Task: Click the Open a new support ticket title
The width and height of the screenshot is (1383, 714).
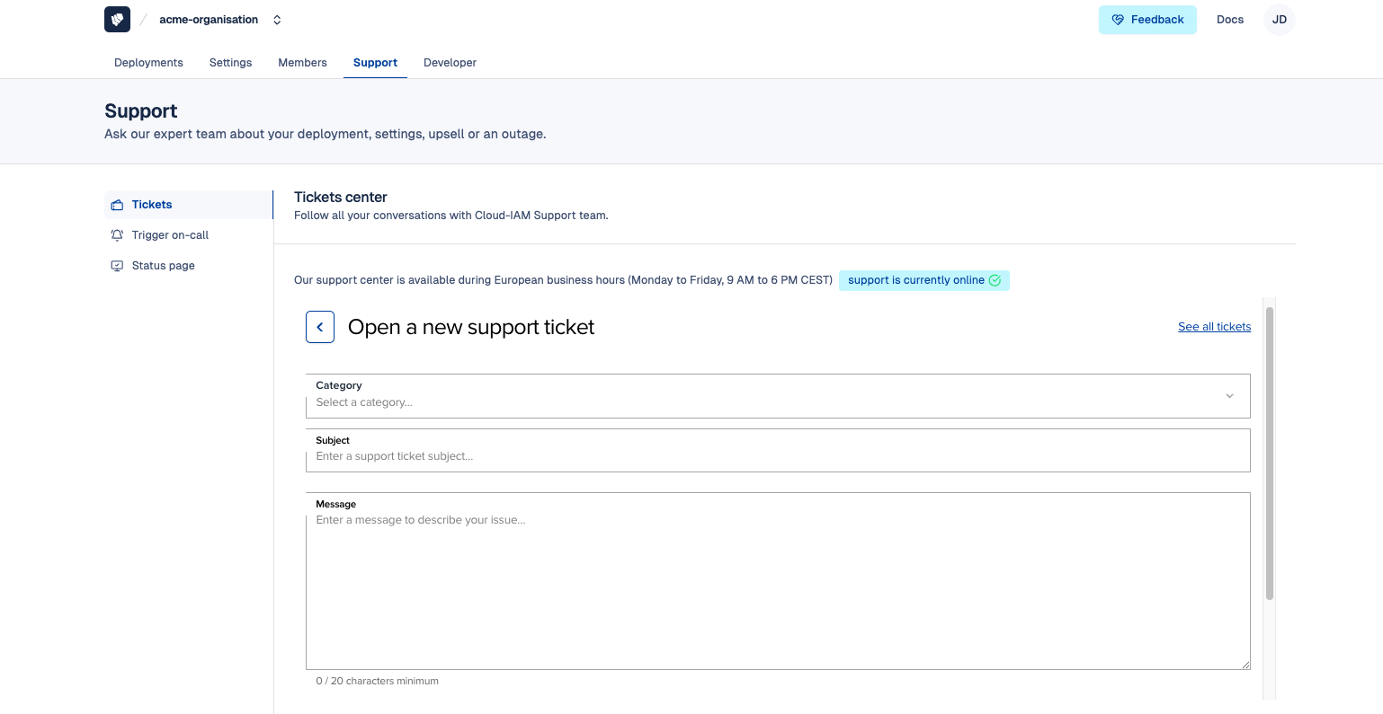Action: [x=471, y=327]
